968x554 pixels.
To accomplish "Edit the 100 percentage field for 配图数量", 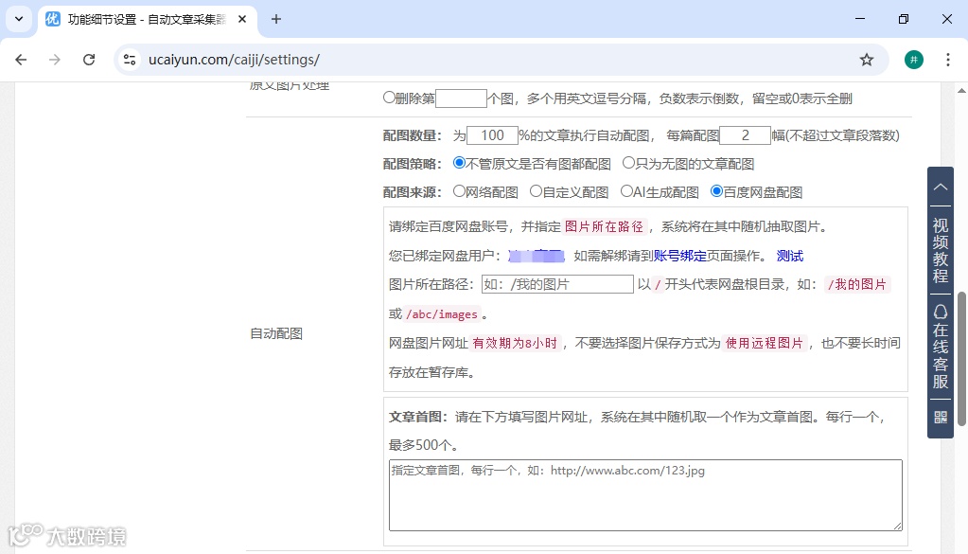I will [x=493, y=135].
